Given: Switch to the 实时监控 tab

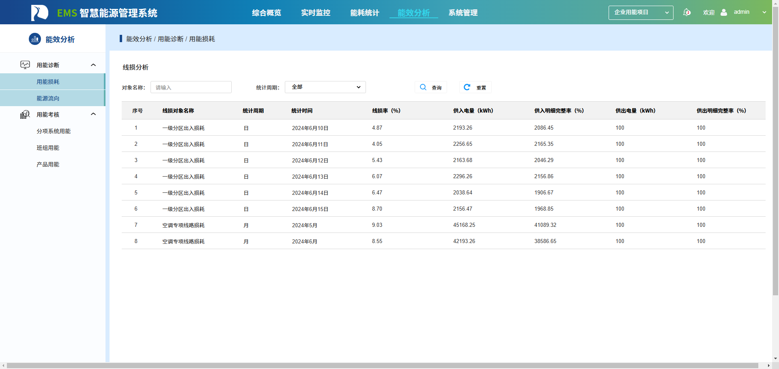Looking at the screenshot, I should click(316, 13).
